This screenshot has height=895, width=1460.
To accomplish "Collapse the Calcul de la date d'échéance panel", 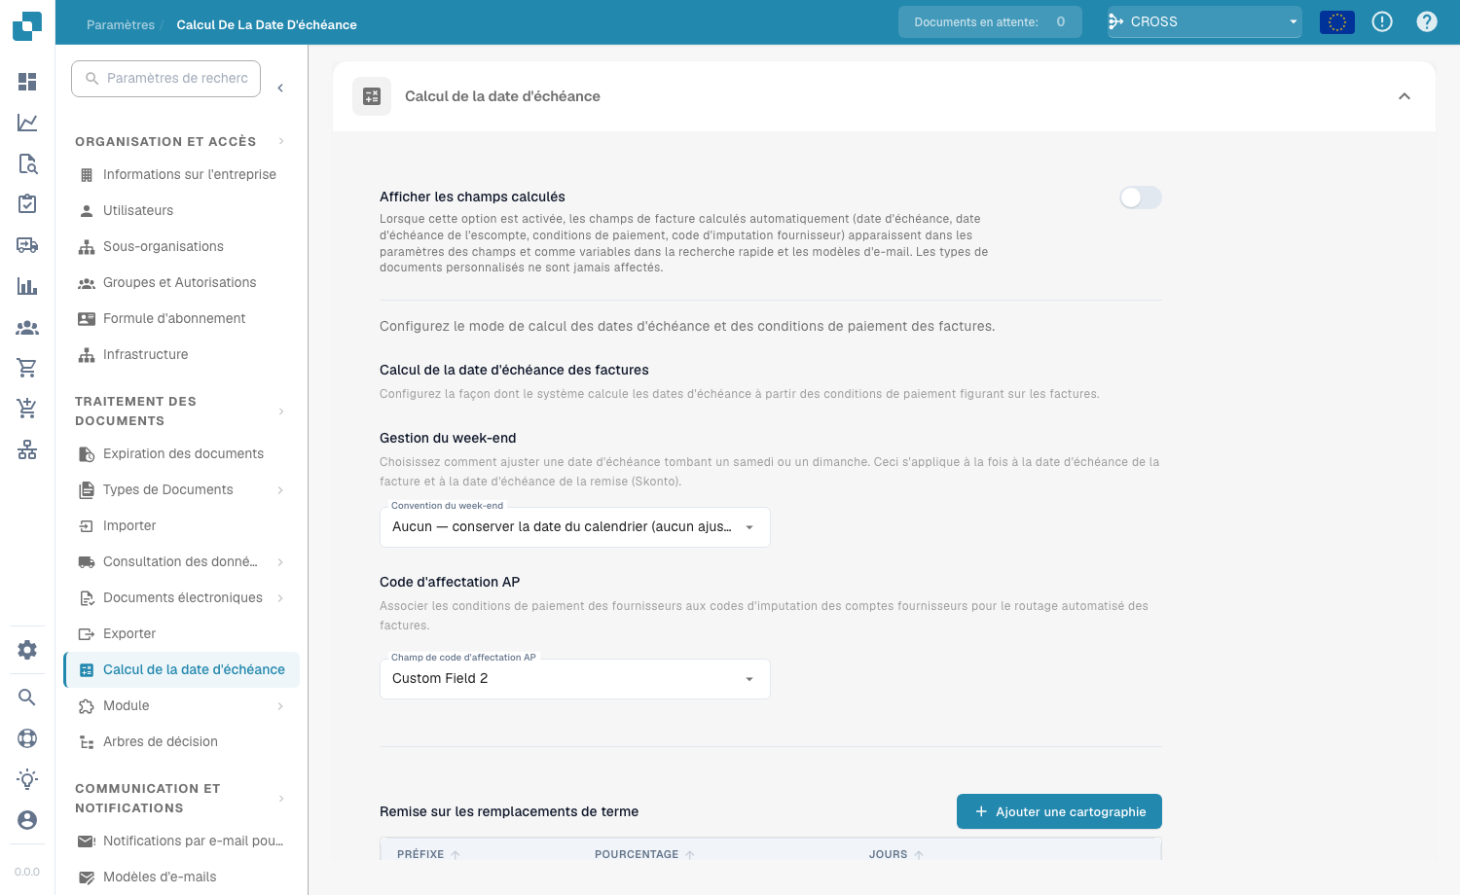I will coord(1405,96).
